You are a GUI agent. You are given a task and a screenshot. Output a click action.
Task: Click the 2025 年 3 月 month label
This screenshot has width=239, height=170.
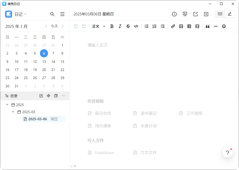[16, 26]
